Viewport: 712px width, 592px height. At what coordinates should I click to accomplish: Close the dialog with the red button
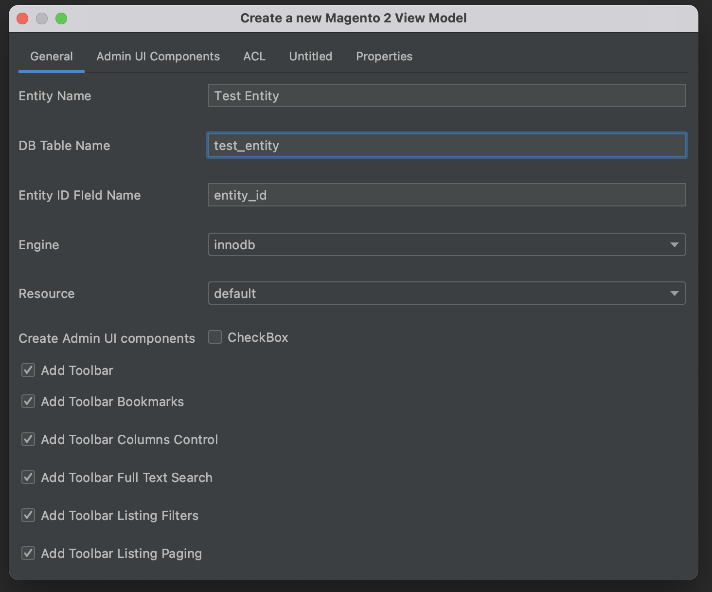coord(22,18)
